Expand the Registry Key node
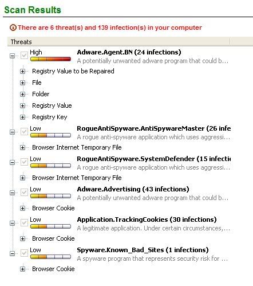This screenshot has width=253, height=286. pos(23,117)
